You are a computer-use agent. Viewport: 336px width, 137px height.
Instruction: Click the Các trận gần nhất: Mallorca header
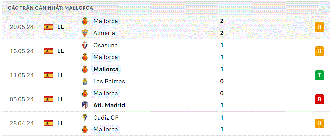(50, 8)
